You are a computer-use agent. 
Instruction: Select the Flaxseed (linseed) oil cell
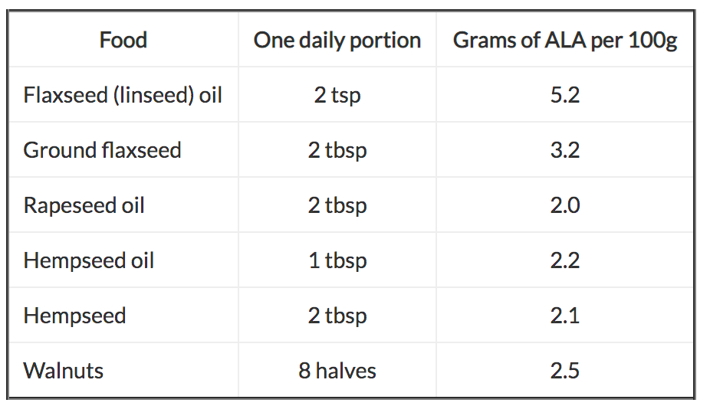[123, 95]
